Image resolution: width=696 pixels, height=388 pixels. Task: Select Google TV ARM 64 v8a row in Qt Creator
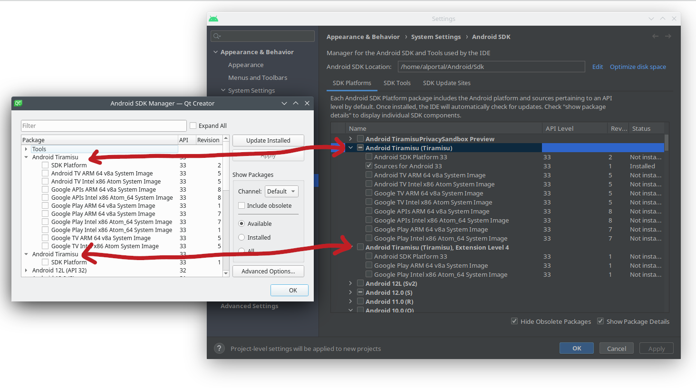(x=122, y=238)
